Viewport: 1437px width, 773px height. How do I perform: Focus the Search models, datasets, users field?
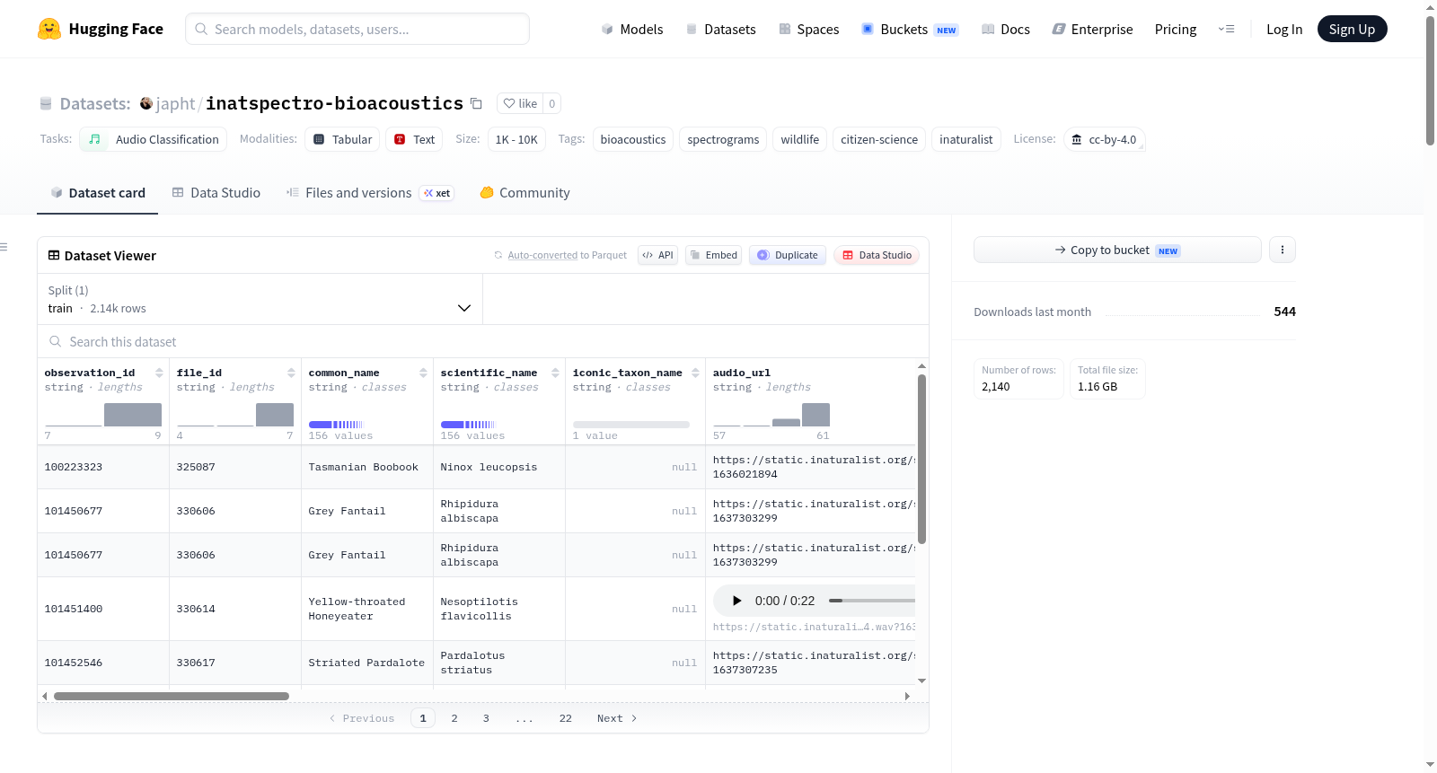pyautogui.click(x=357, y=29)
